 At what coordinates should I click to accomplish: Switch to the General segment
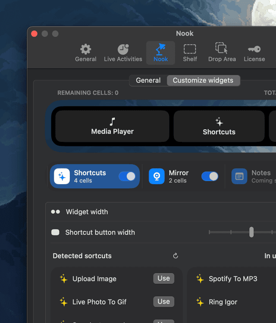[148, 81]
